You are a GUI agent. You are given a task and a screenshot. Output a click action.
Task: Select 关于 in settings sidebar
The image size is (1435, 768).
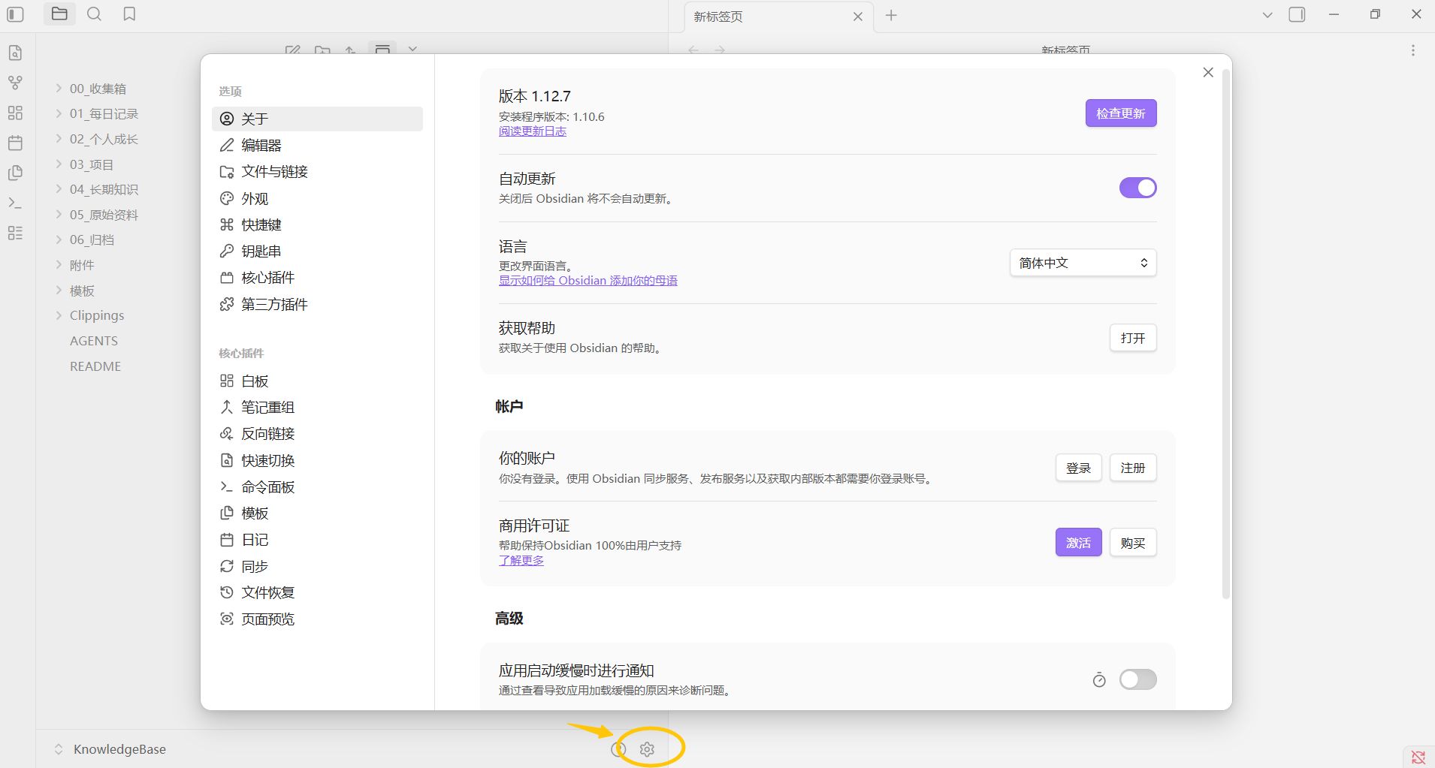pos(317,119)
